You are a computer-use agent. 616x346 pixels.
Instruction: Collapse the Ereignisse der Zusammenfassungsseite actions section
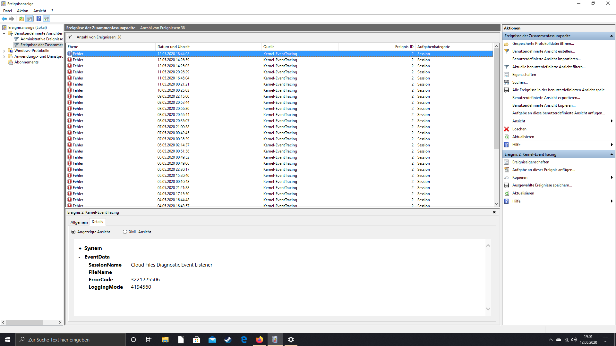click(x=612, y=36)
